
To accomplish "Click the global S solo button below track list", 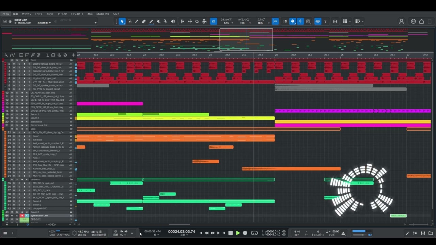I will pyautogui.click(x=17, y=225).
